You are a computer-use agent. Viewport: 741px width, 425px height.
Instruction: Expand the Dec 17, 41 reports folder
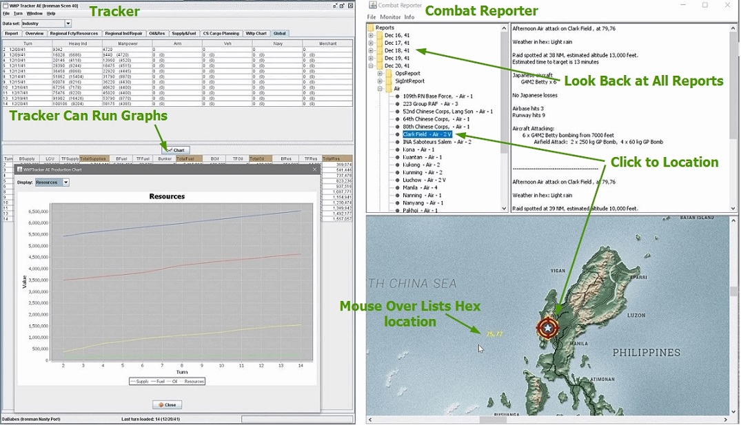coord(371,43)
